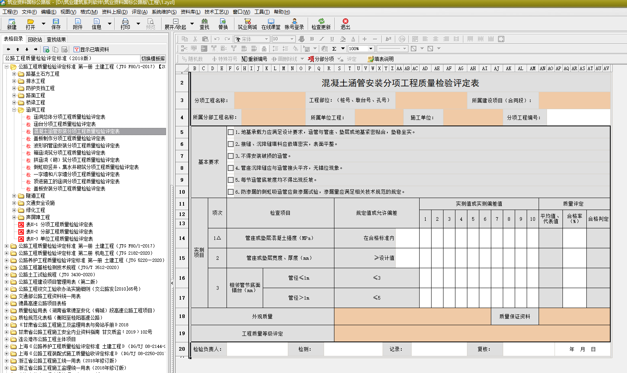This screenshot has width=627, height=373.
Task: Click the down arrow in directory panel
Action: point(27,49)
